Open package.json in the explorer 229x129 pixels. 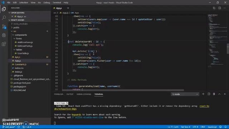pos(20,87)
